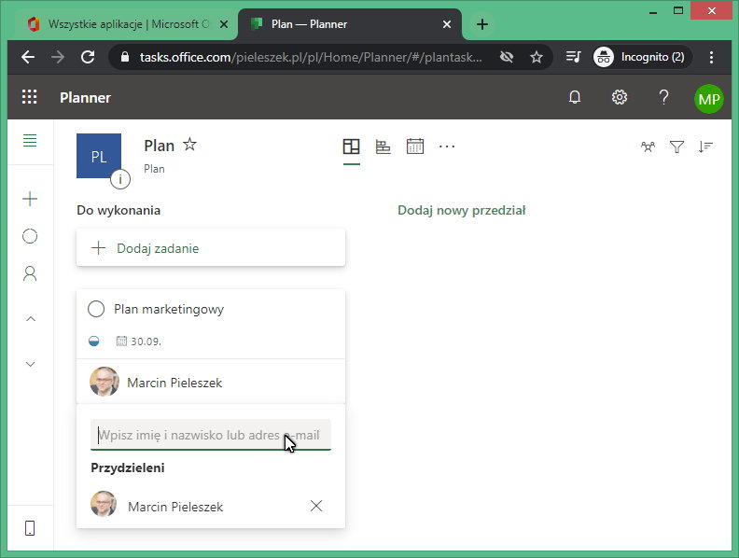This screenshot has height=558, width=739.
Task: Switch to the Wszystkie aplikacje browser tab
Action: tap(128, 24)
